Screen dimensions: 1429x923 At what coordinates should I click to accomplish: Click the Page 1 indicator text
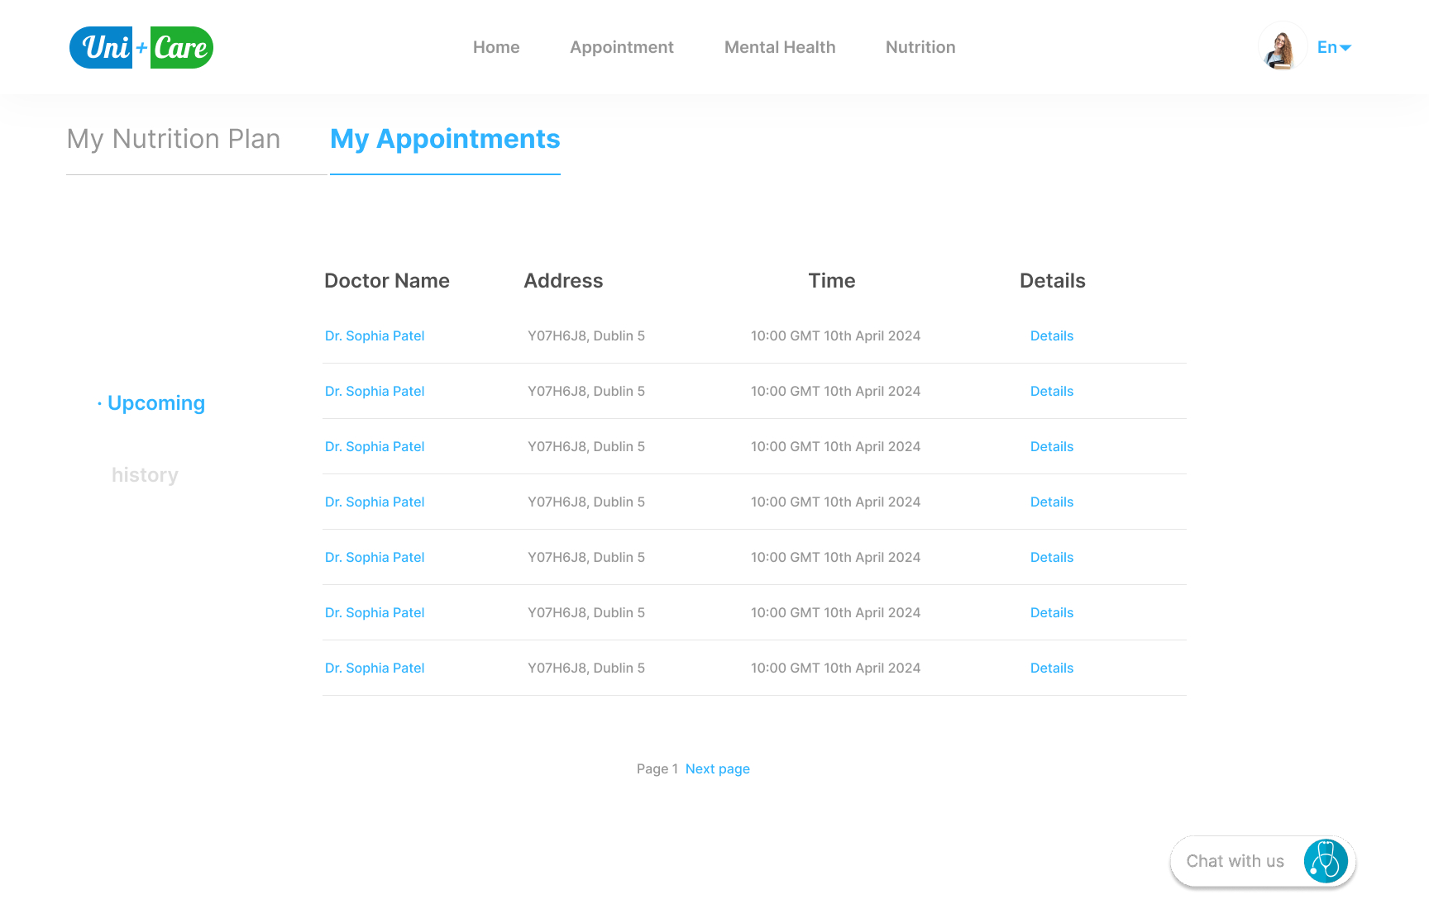(657, 768)
